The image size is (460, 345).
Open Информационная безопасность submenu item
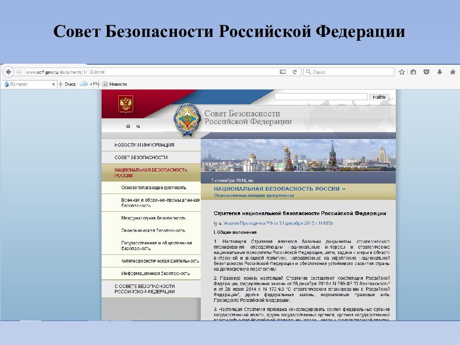click(x=151, y=274)
